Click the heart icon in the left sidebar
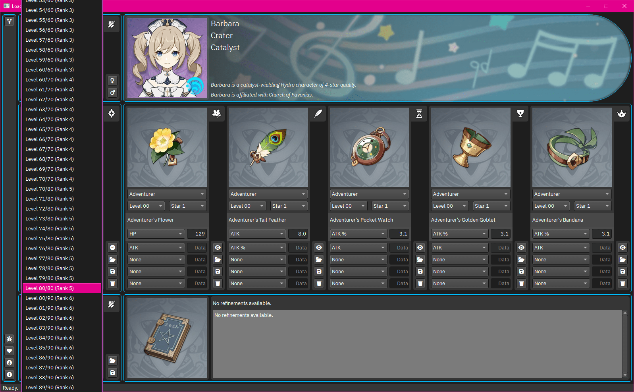634x392 pixels. tap(10, 351)
